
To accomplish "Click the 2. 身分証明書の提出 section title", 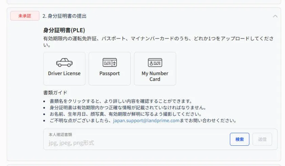I will (64, 16).
